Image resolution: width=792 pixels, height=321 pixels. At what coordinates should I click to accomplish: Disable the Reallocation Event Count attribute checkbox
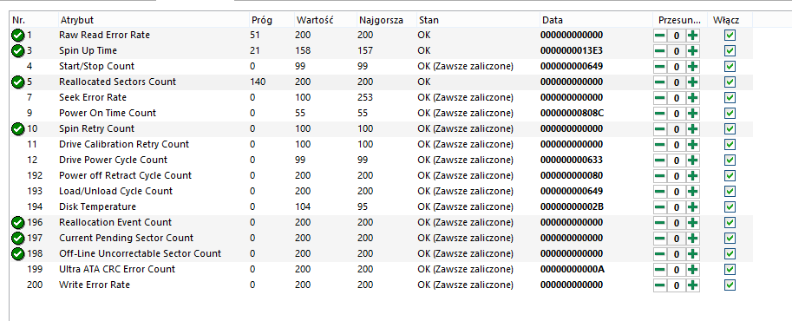(x=730, y=222)
